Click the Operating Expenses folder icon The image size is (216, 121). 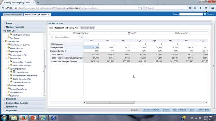tap(8, 68)
